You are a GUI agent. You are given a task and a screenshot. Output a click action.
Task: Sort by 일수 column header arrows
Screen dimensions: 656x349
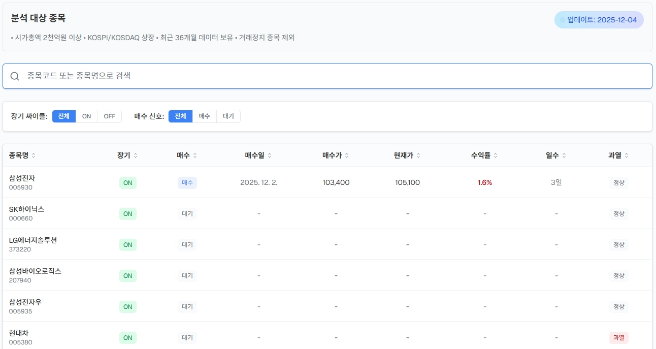(x=564, y=155)
